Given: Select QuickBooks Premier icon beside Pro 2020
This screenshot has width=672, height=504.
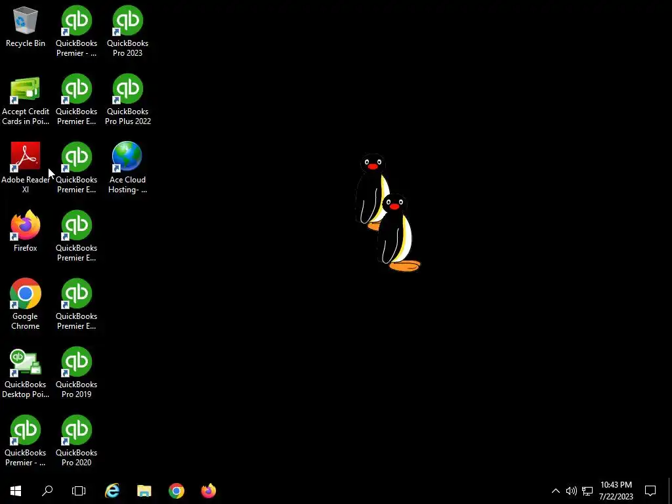Looking at the screenshot, I should pos(26,440).
